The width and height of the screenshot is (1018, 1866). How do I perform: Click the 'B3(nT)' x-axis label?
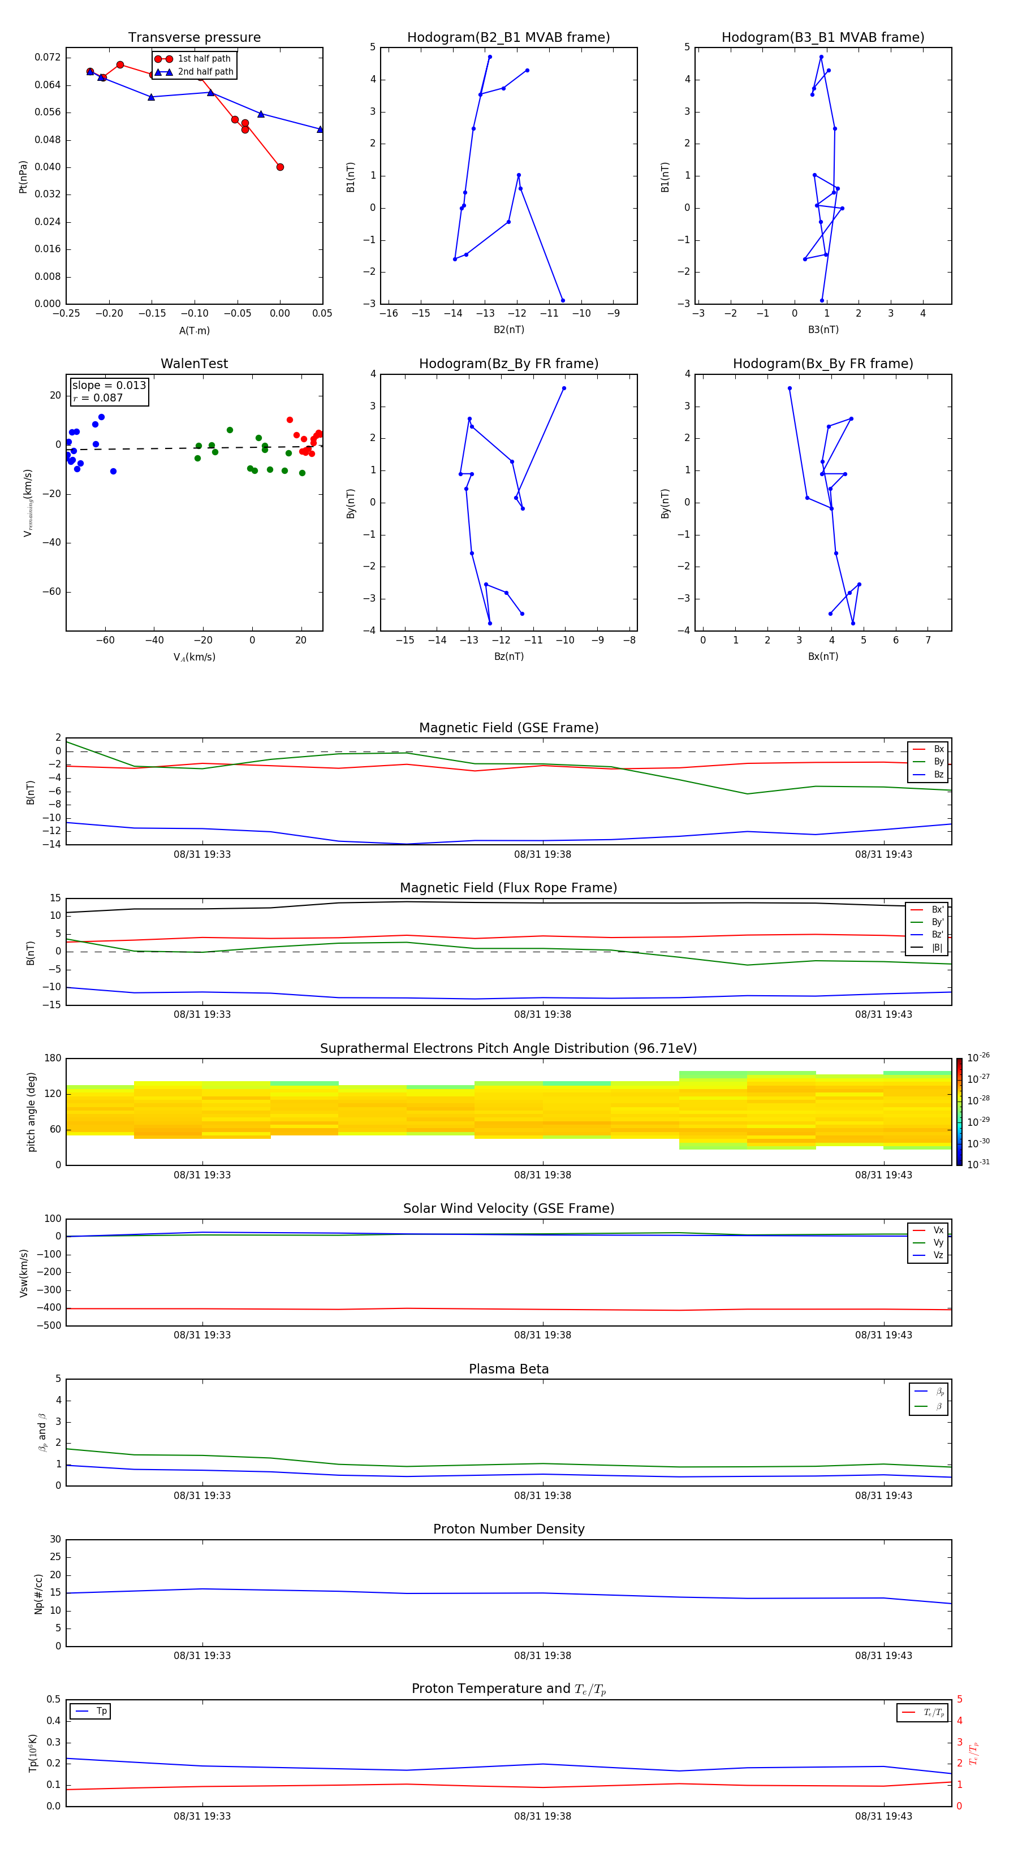(x=823, y=330)
